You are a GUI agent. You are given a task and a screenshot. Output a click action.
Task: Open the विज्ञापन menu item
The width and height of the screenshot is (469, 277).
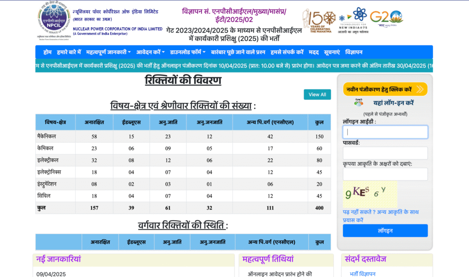(354, 52)
